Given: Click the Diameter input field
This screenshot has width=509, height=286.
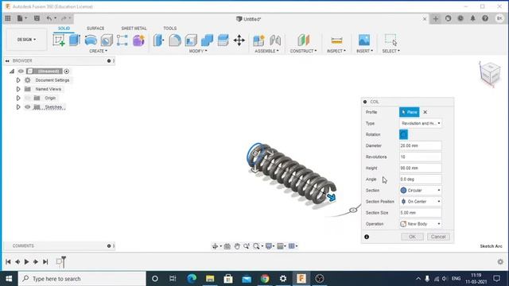Looking at the screenshot, I should (421, 145).
